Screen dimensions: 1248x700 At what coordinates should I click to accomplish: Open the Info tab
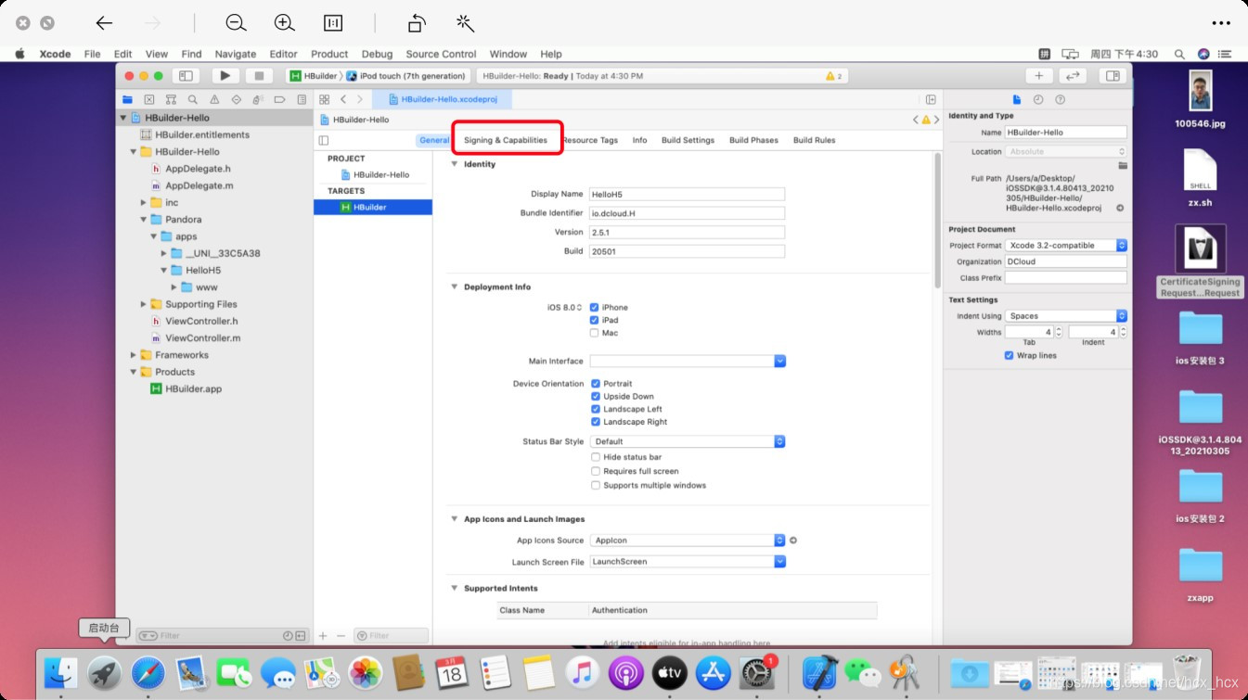(639, 140)
